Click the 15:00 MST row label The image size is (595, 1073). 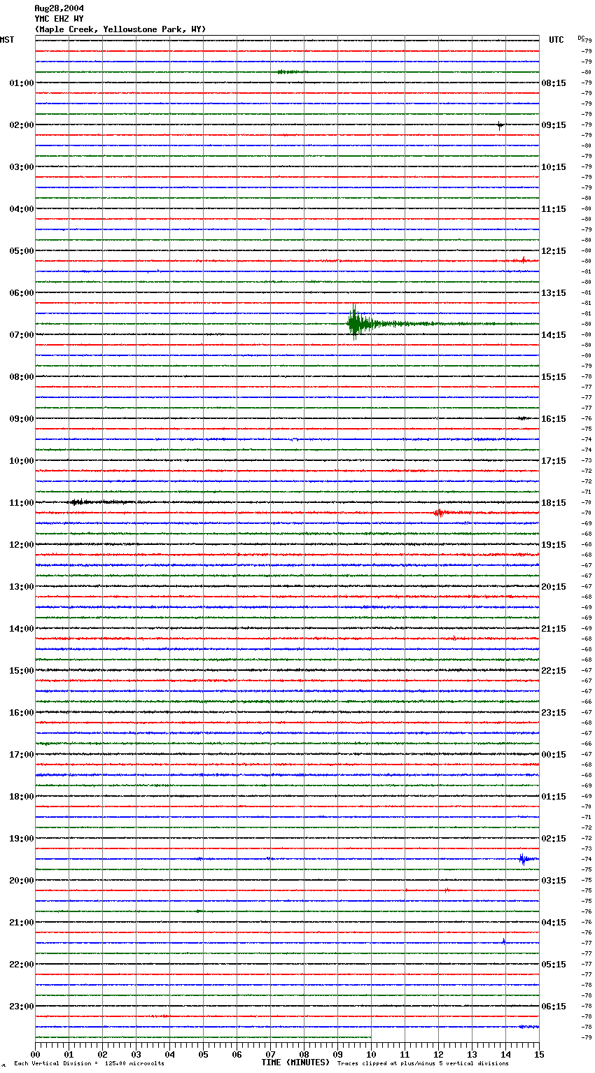pos(21,671)
